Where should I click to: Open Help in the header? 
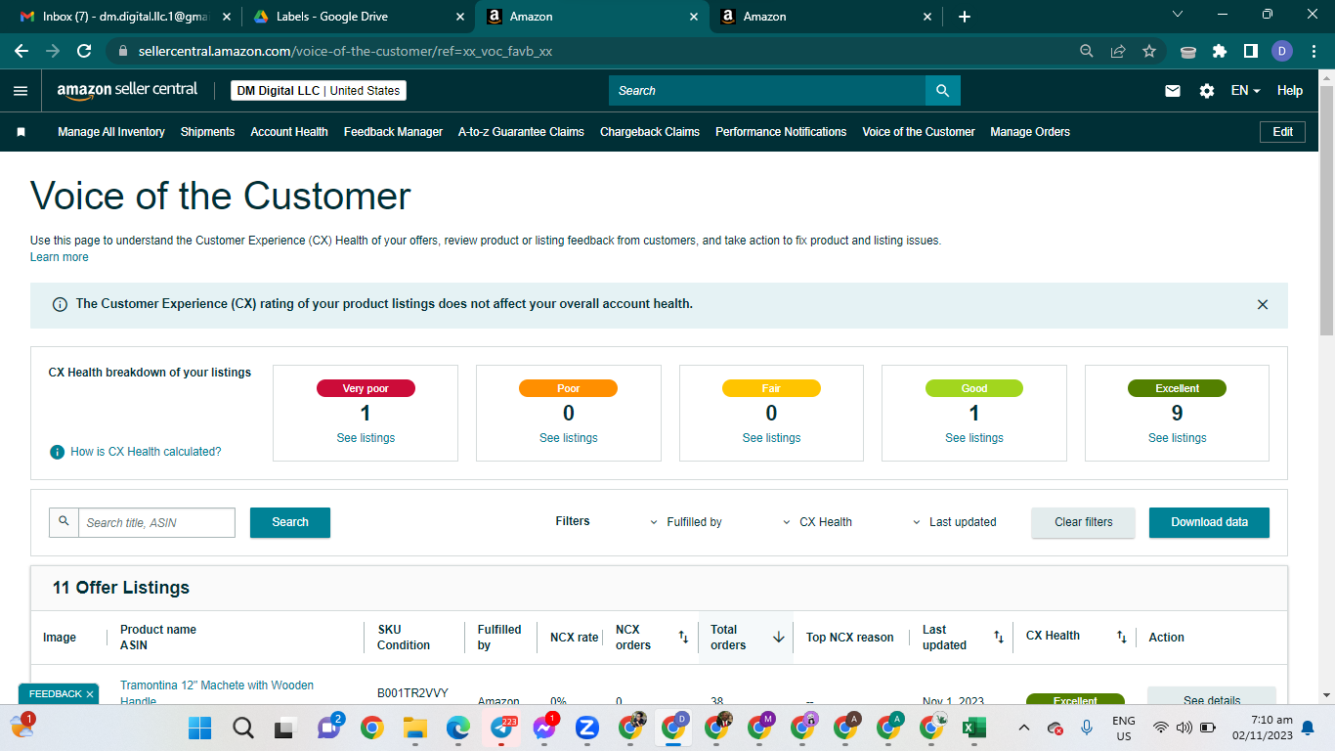1290,91
